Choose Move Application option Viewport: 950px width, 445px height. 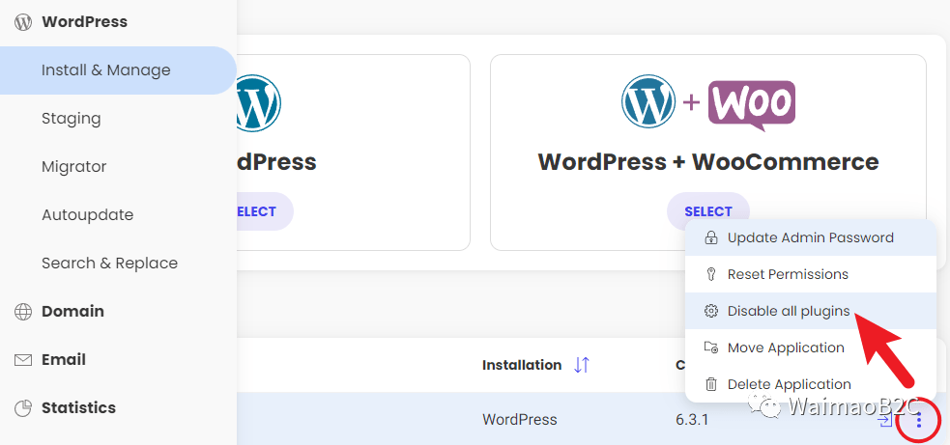[x=811, y=348]
